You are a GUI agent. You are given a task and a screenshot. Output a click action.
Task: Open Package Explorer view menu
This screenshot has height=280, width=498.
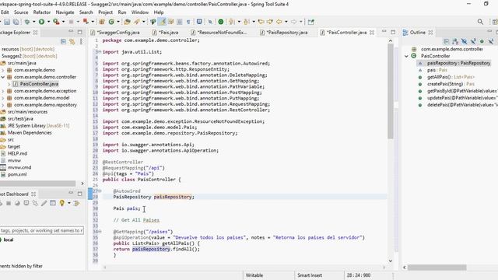coord(81,41)
